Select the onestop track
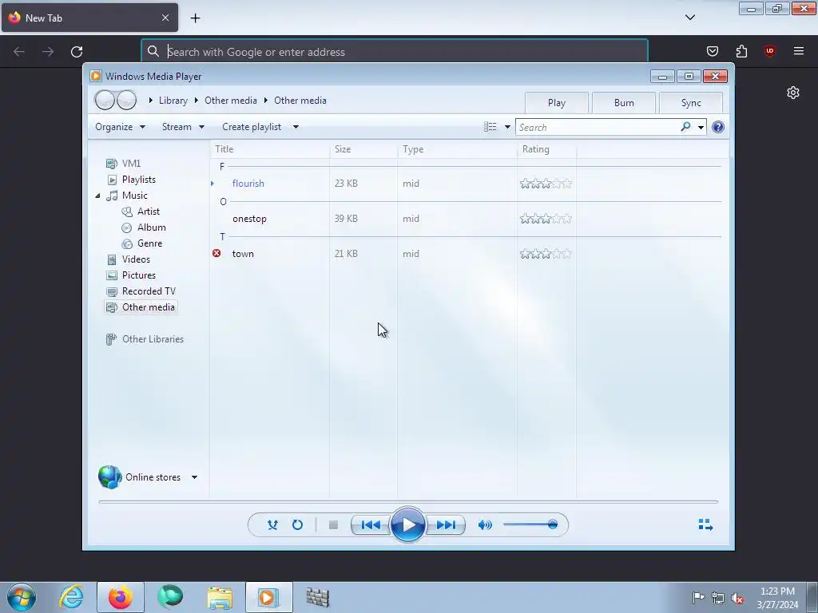This screenshot has height=613, width=818. (x=249, y=219)
